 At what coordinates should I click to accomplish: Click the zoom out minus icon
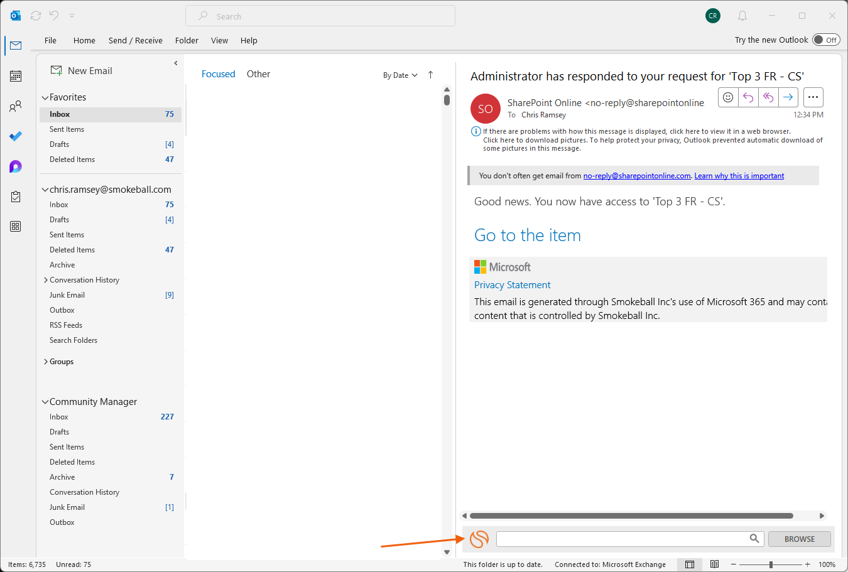tap(733, 564)
